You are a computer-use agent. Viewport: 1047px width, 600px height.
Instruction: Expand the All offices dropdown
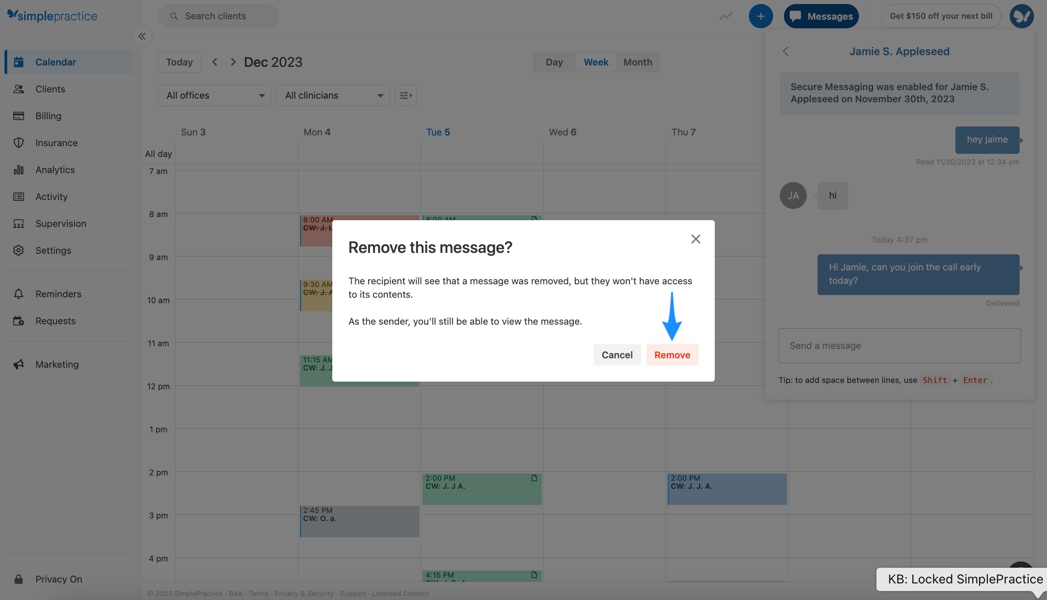[x=214, y=95]
